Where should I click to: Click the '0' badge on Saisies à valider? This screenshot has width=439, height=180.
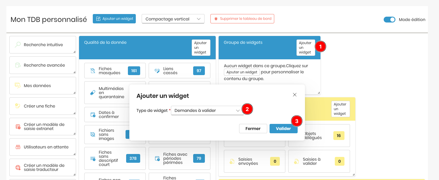point(339,161)
